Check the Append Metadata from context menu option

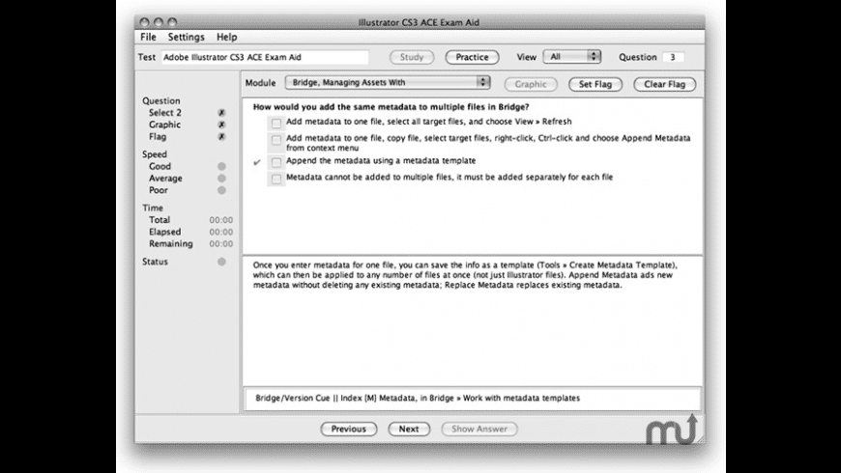coord(276,140)
